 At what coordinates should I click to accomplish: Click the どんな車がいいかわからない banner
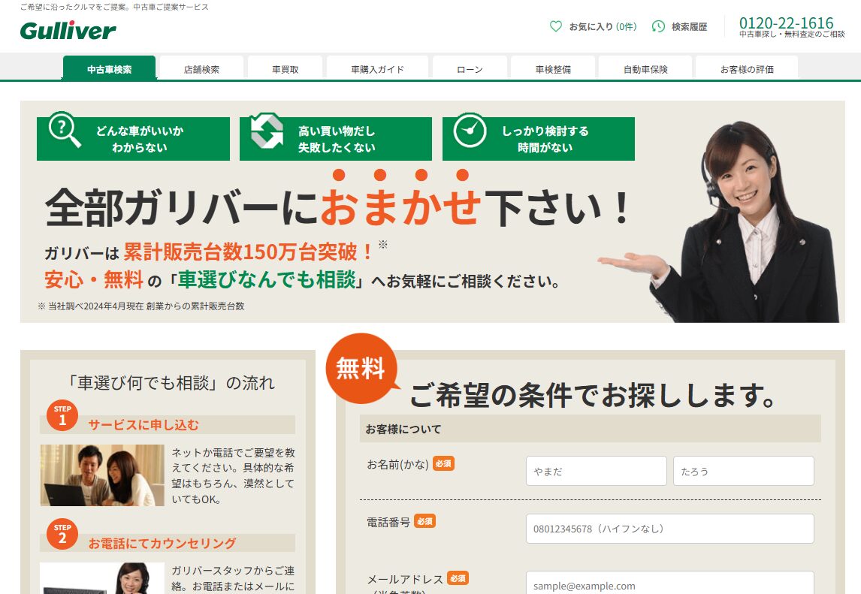pyautogui.click(x=134, y=139)
